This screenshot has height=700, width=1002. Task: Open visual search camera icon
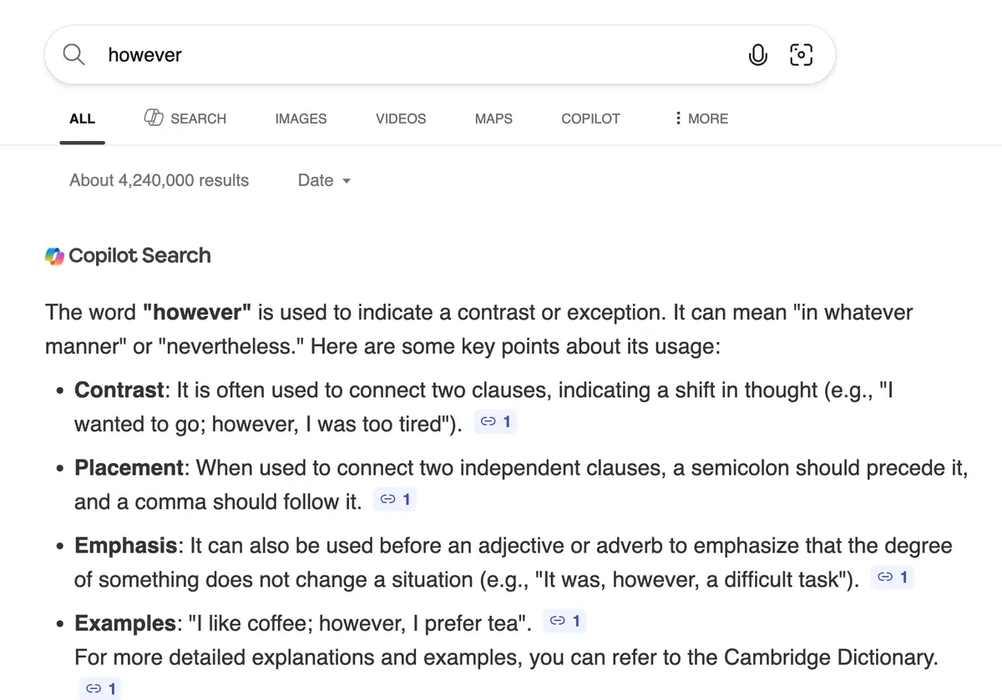[x=801, y=55]
